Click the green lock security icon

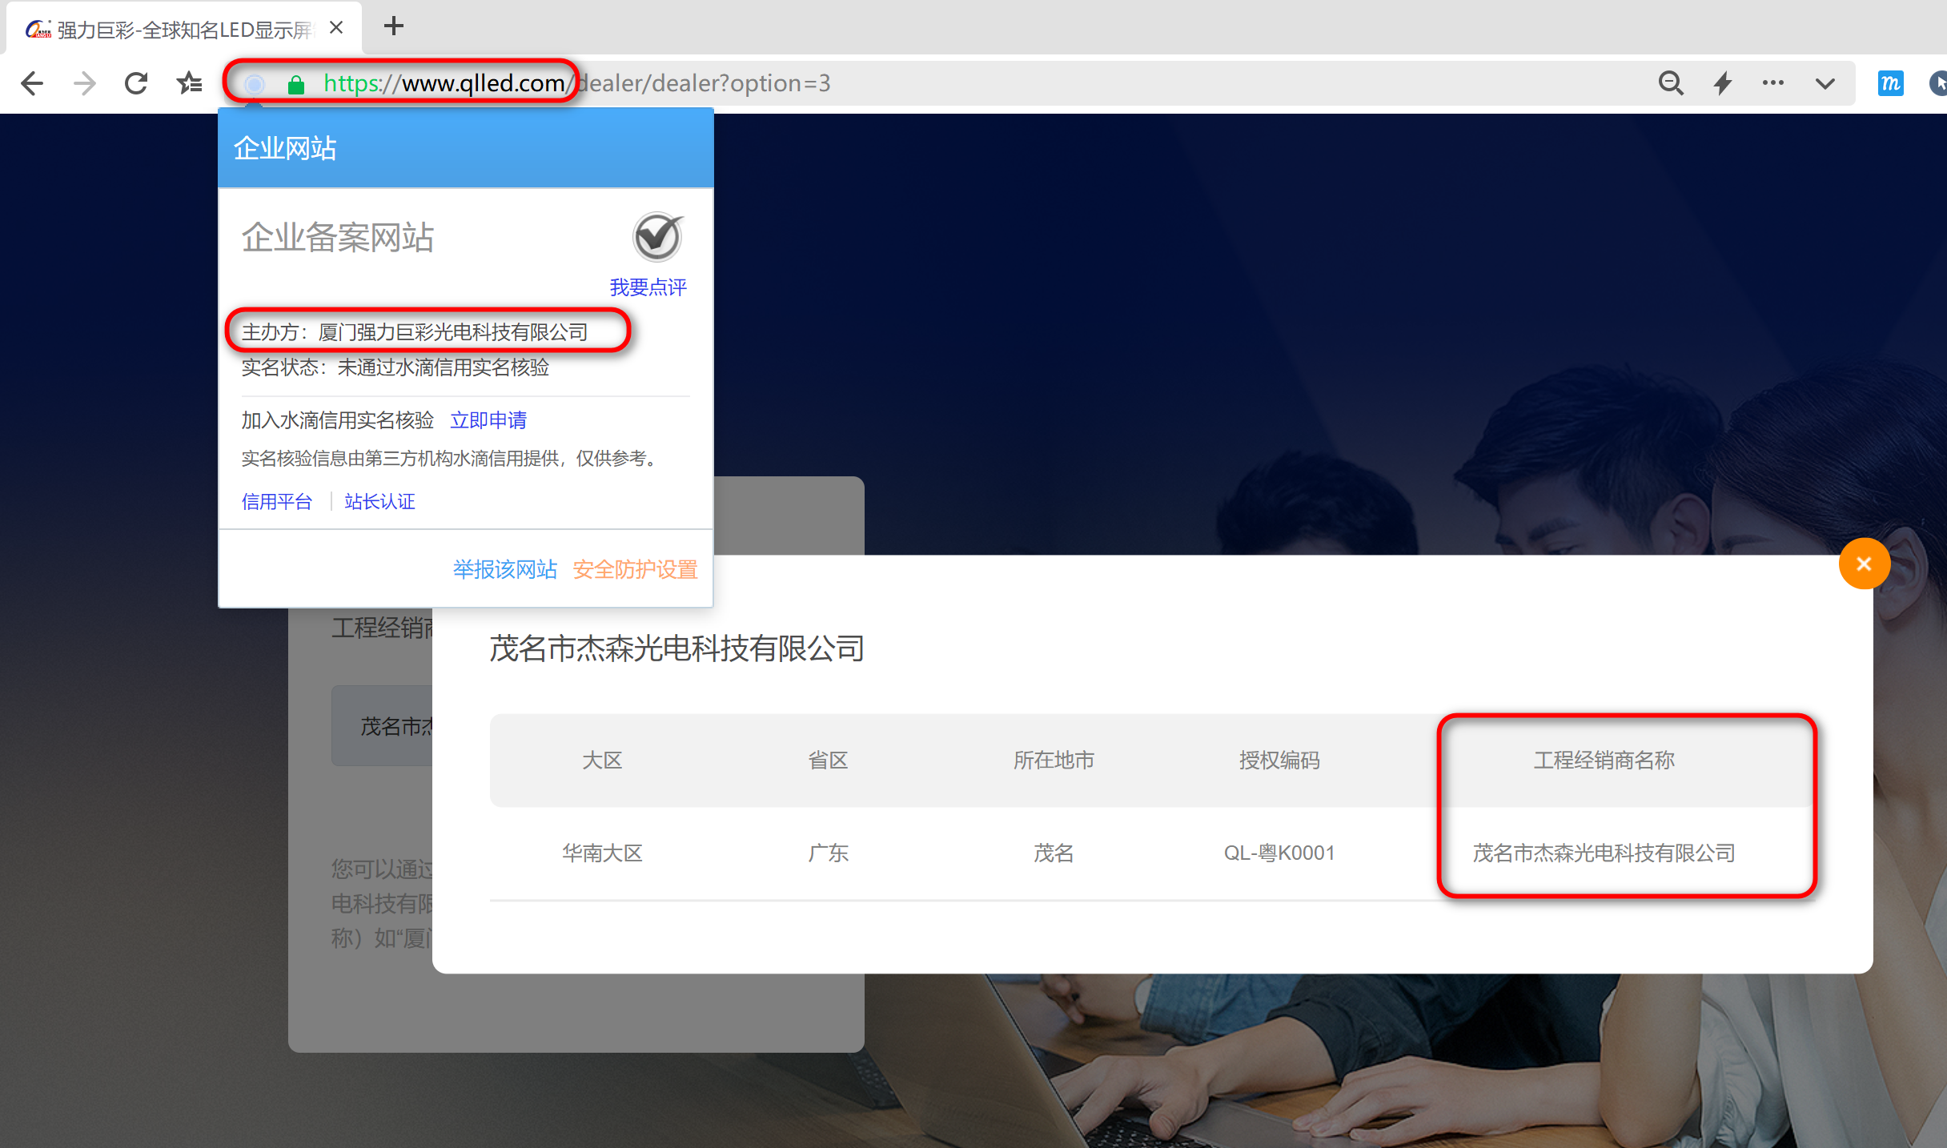295,84
